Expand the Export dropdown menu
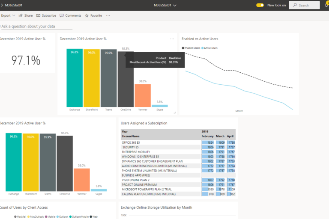This screenshot has width=329, height=219. (8, 15)
